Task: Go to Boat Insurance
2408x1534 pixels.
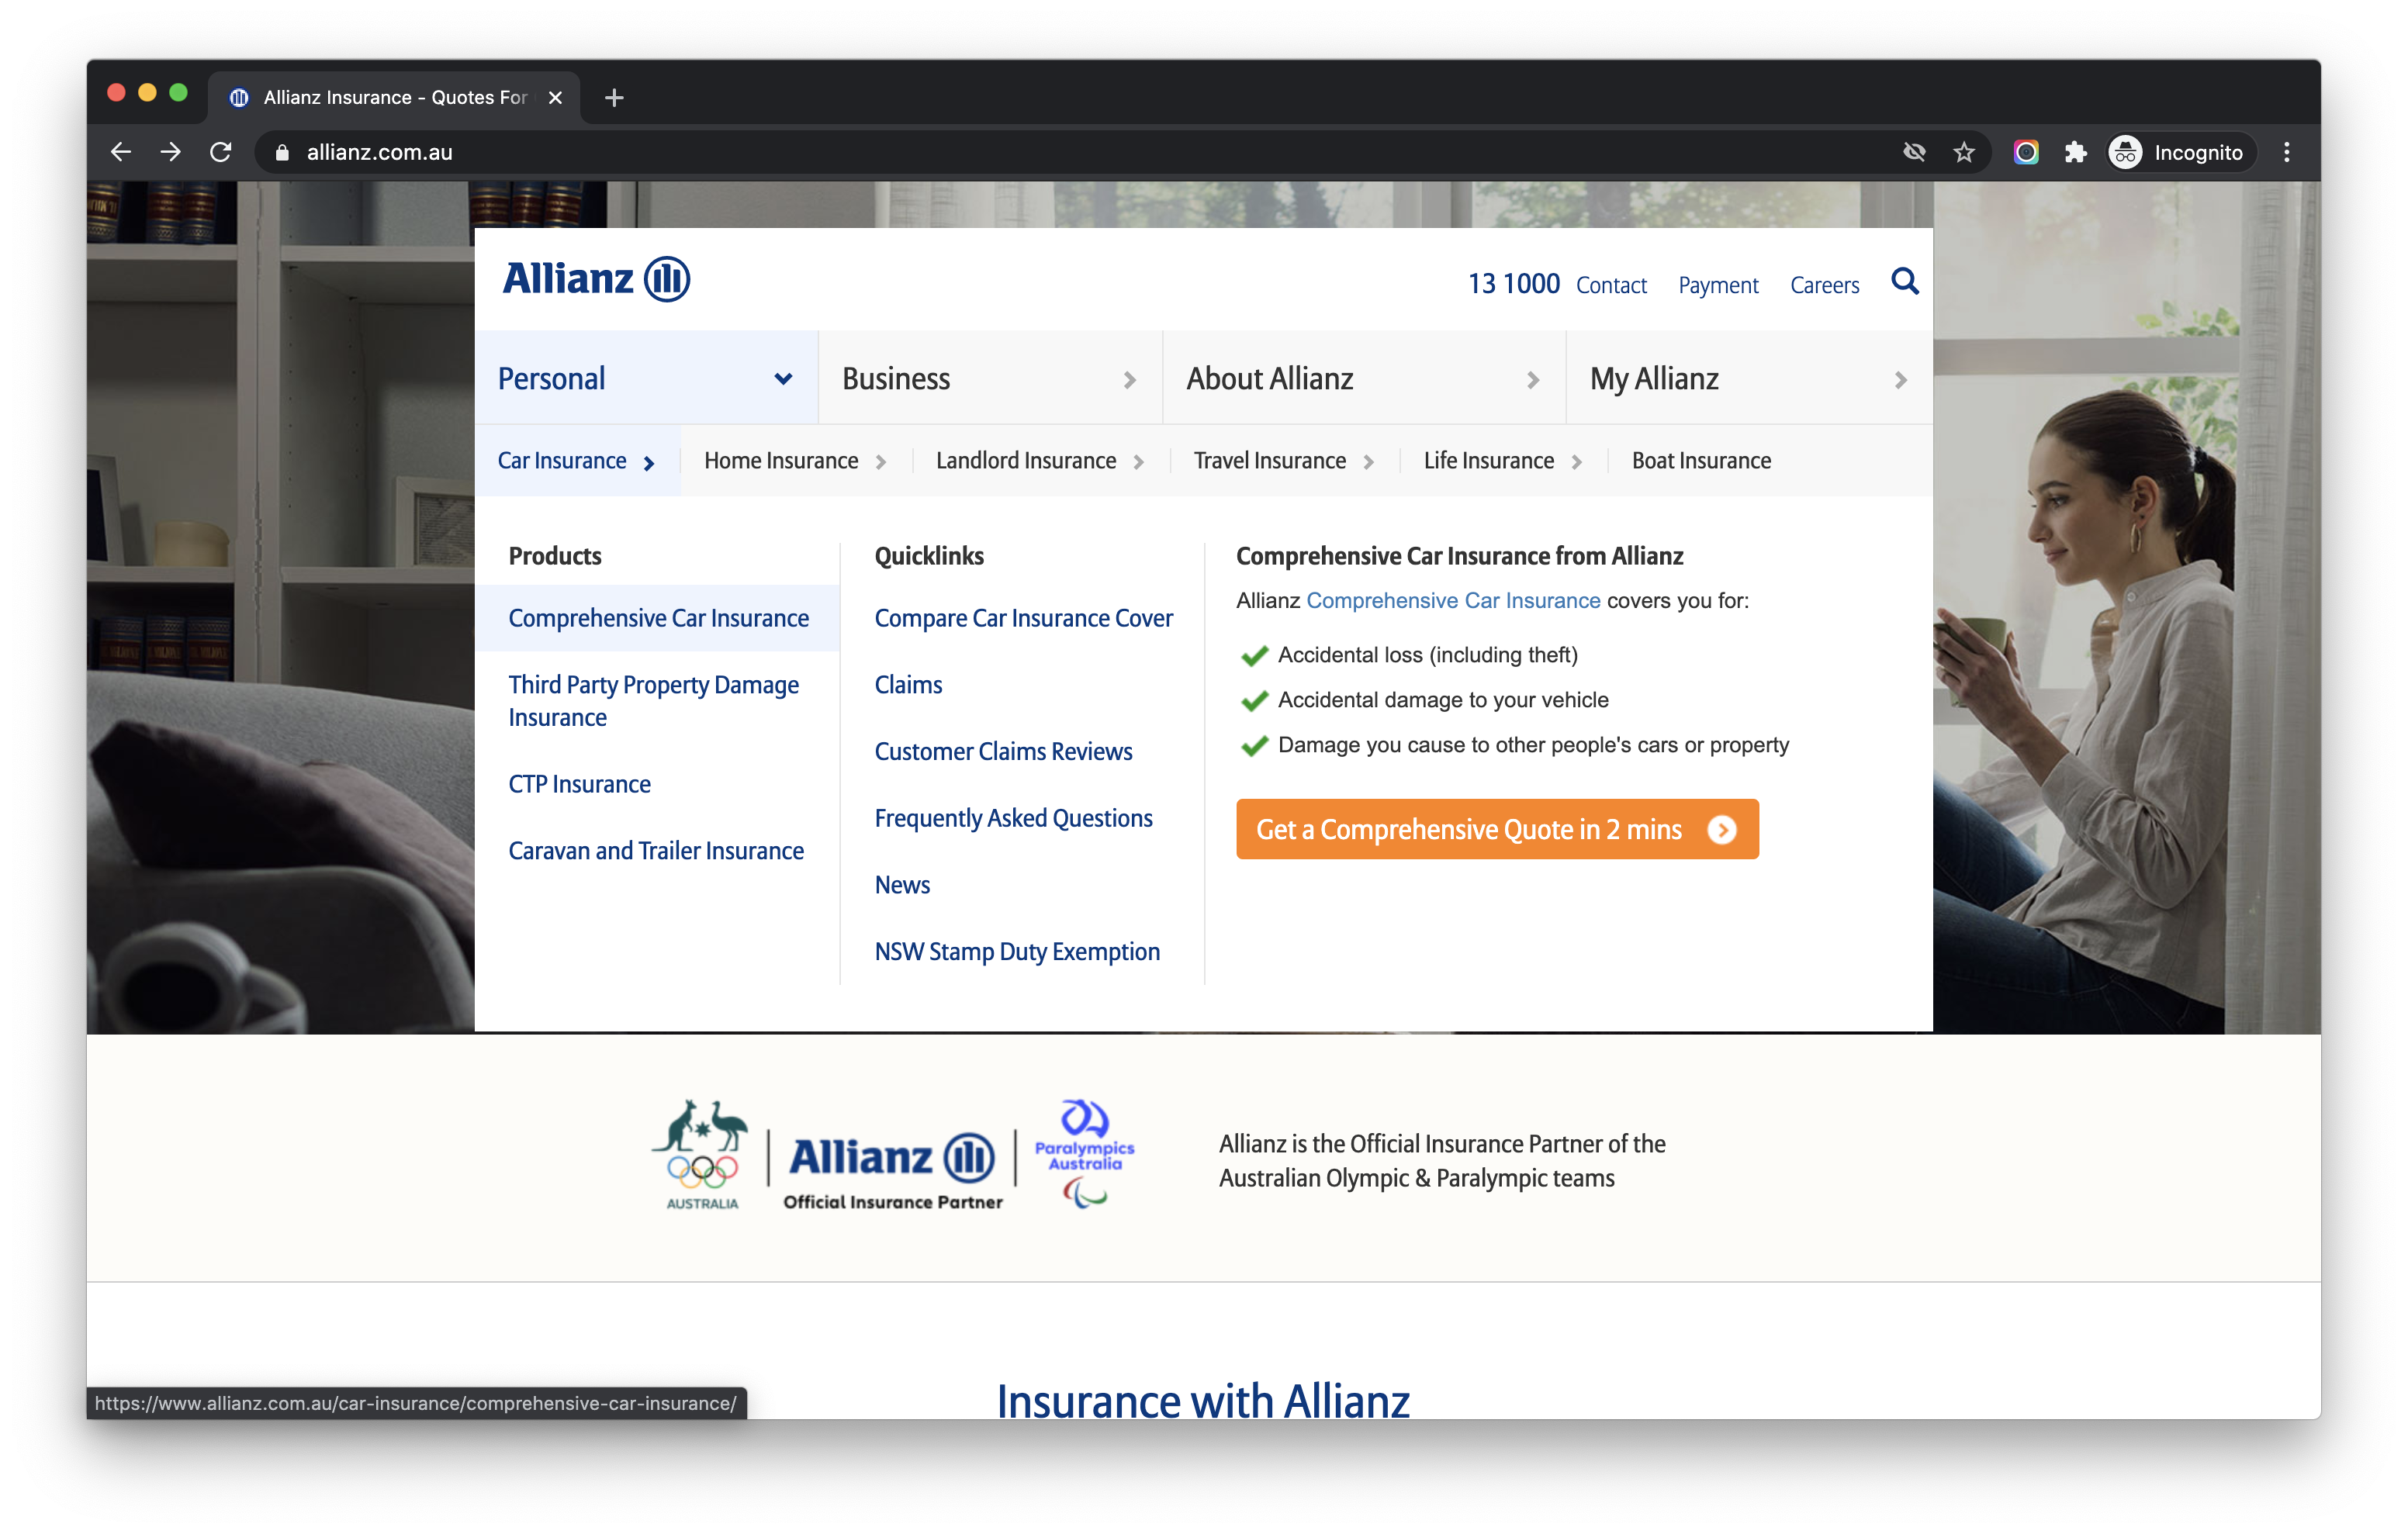Action: 1701,461
